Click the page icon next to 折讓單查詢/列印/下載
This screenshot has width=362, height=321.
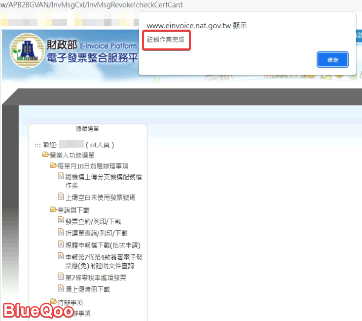61,233
